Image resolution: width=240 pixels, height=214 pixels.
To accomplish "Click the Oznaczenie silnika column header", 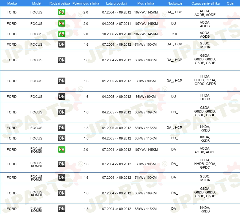I will (x=206, y=3).
